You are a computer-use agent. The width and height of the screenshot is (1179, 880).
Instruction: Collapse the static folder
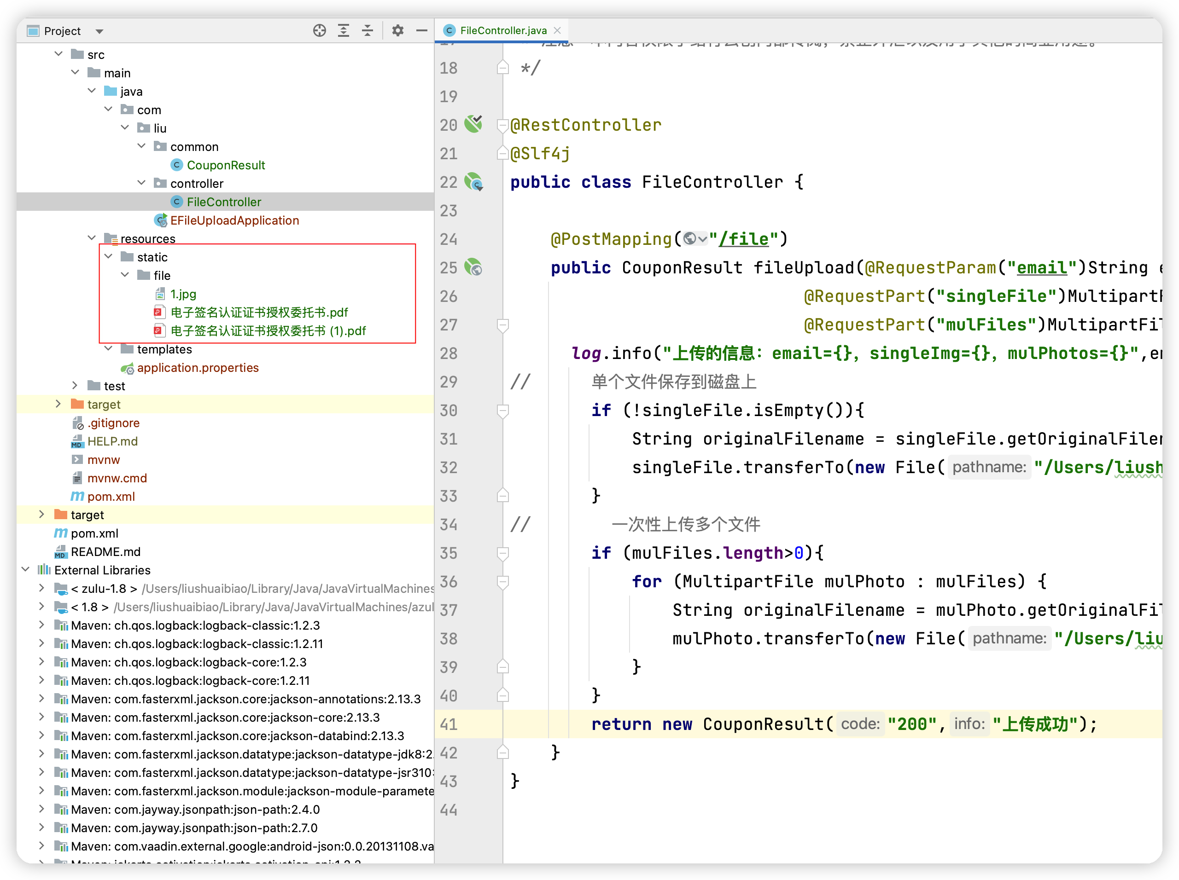point(108,256)
